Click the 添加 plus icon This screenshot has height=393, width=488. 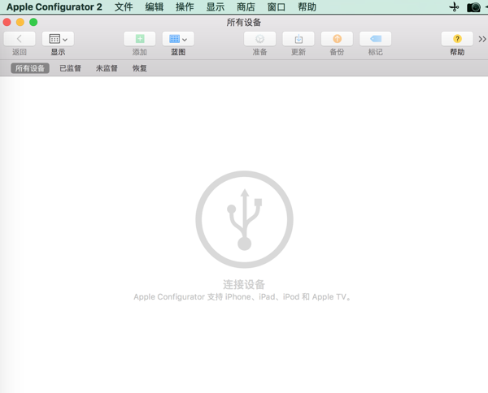click(140, 39)
